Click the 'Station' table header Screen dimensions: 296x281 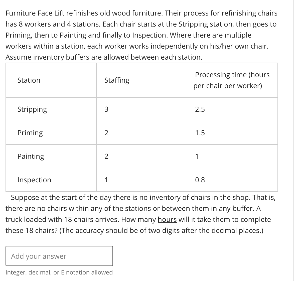[29, 80]
